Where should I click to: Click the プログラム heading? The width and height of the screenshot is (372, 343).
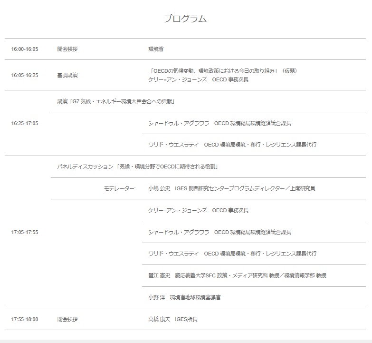tap(185, 19)
